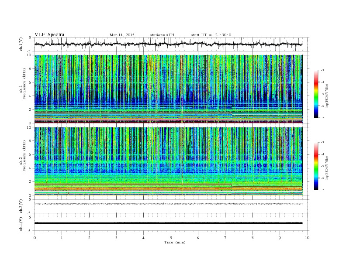Click the "-5" tick on ch.2 color bar

322,166
